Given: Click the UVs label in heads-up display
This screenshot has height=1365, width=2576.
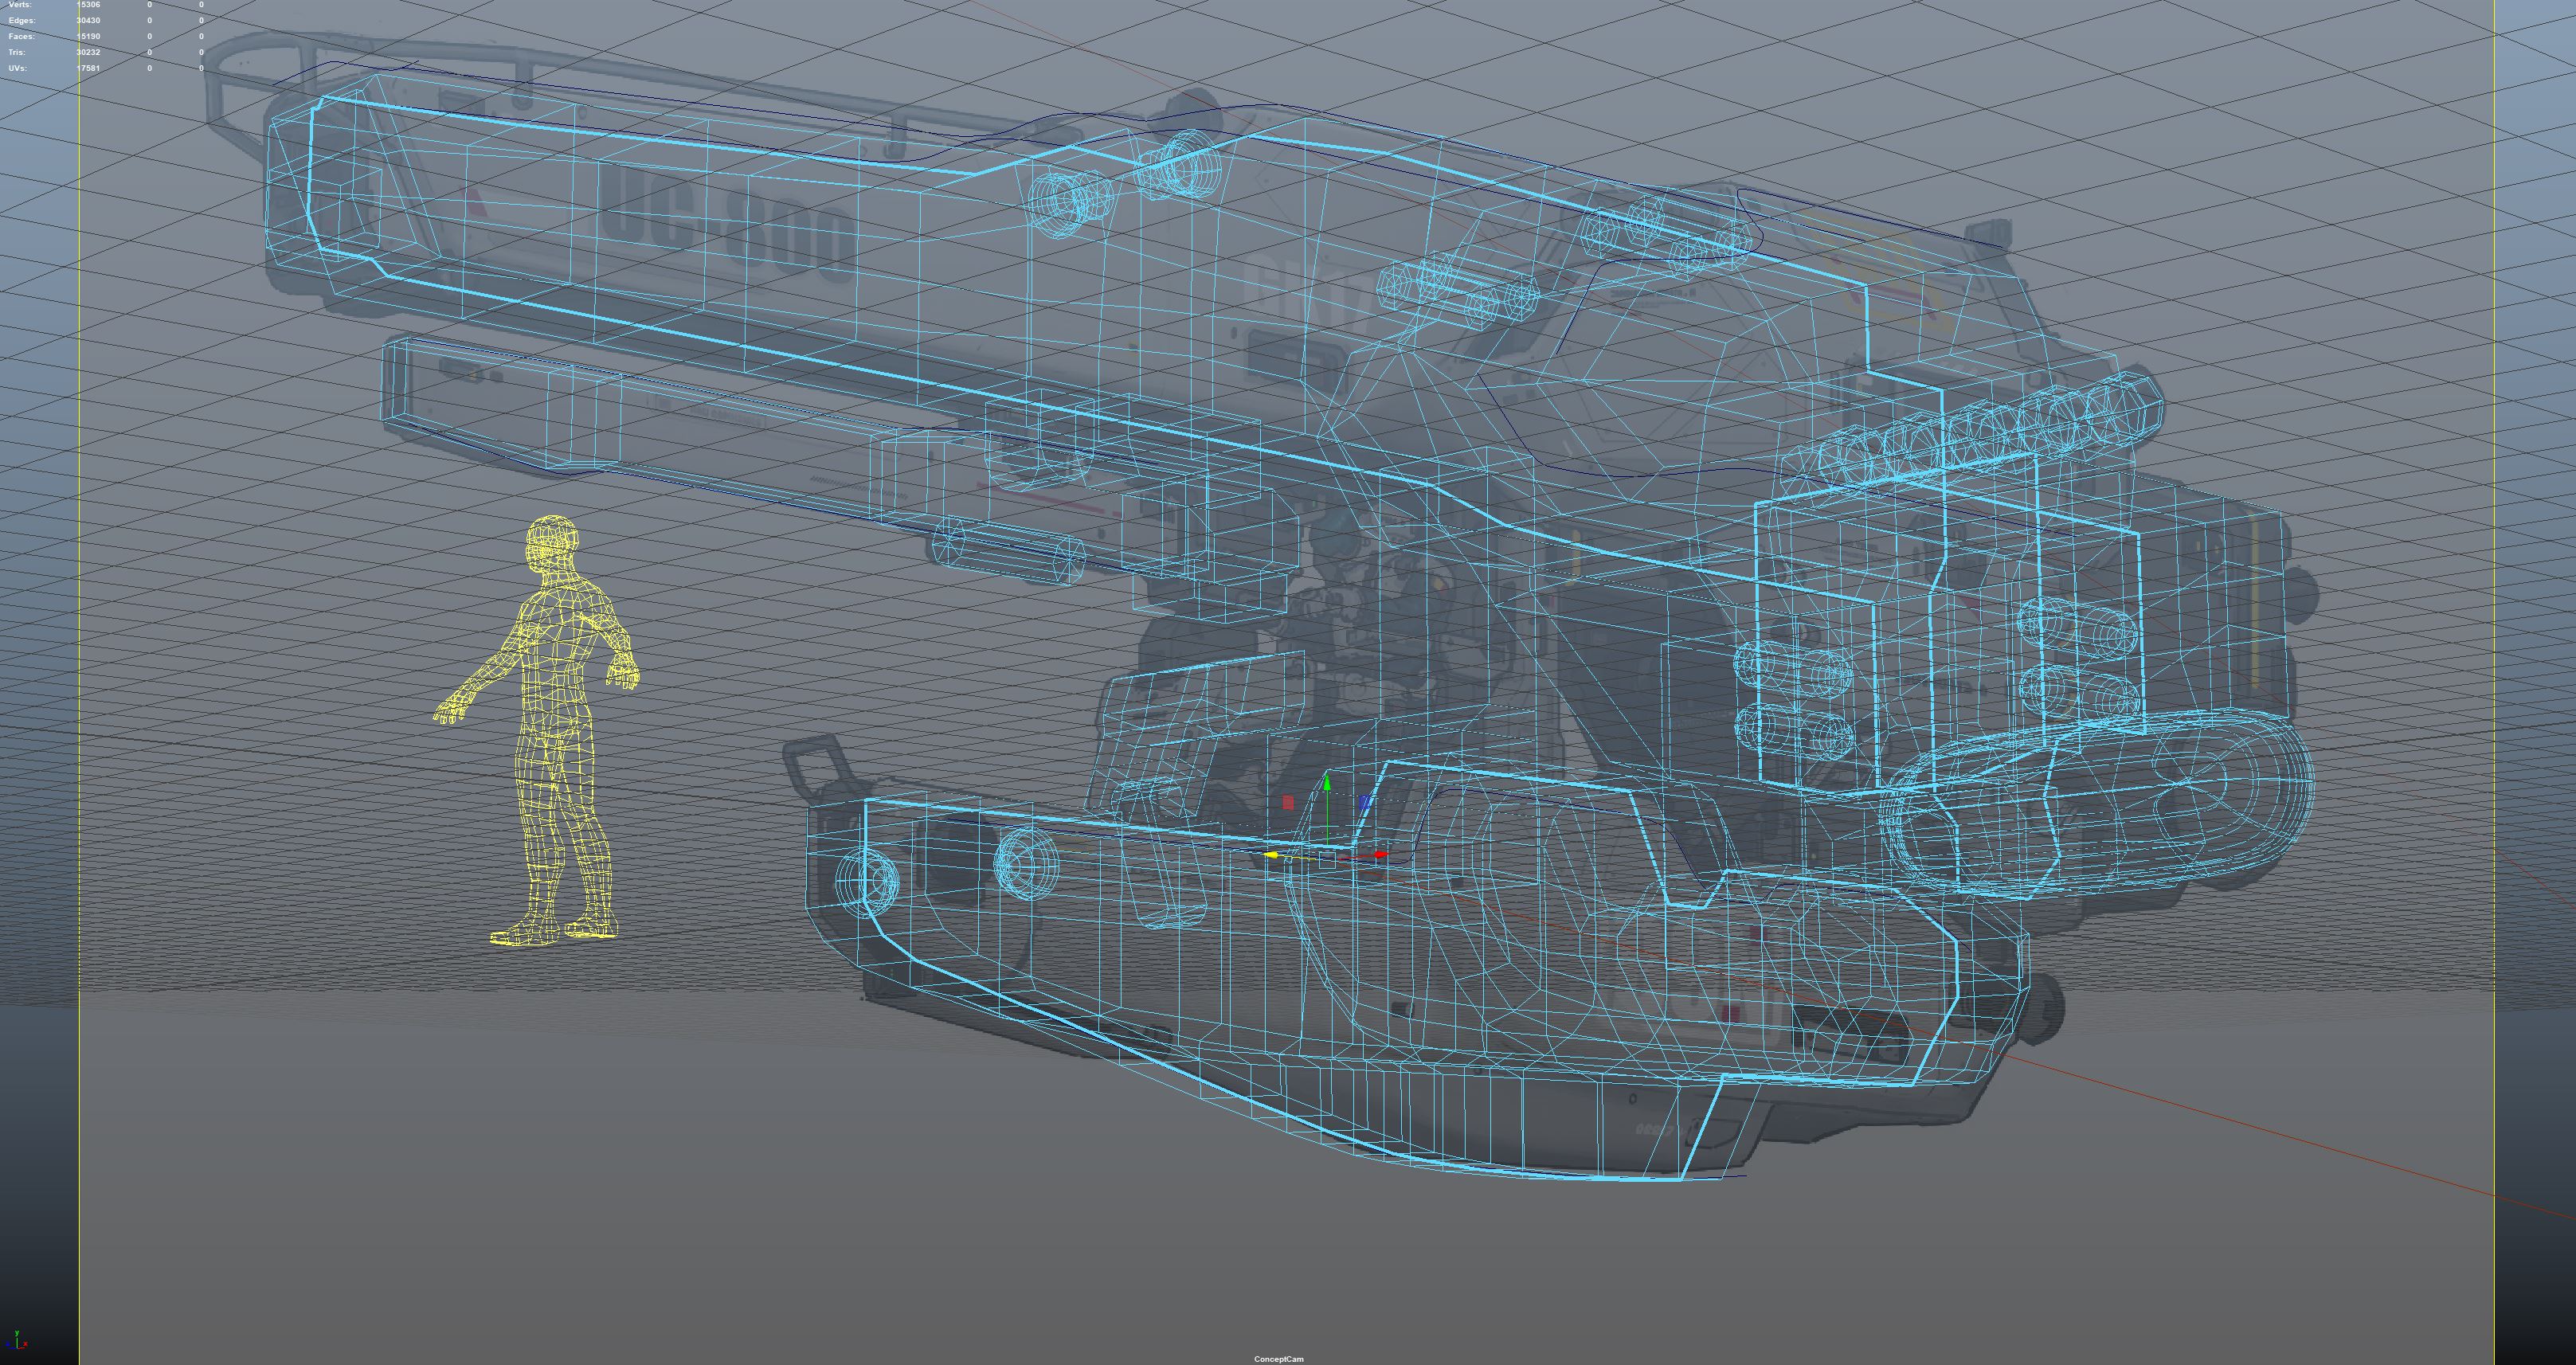Looking at the screenshot, I should point(18,69).
